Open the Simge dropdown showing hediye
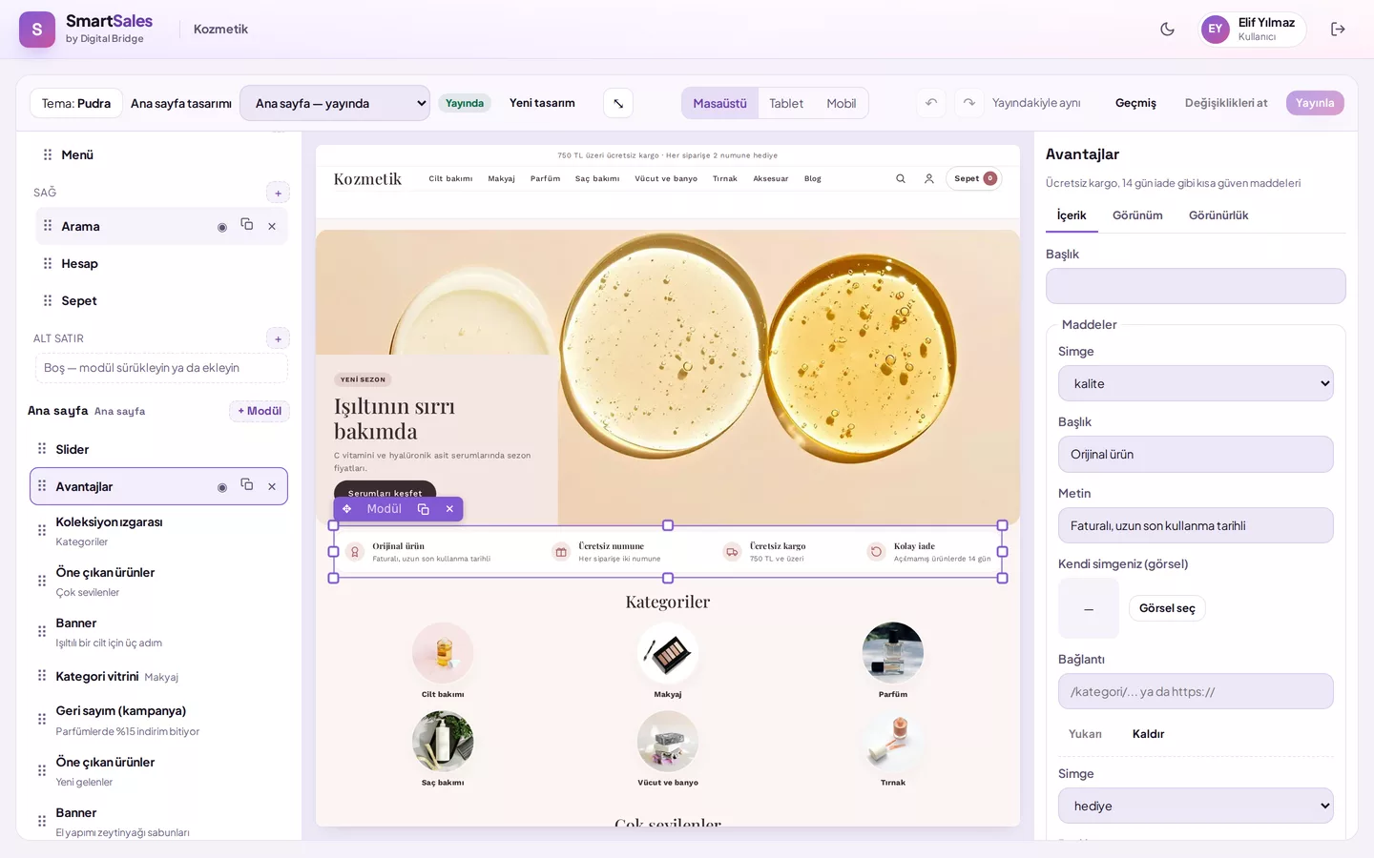The width and height of the screenshot is (1374, 858). [1196, 806]
